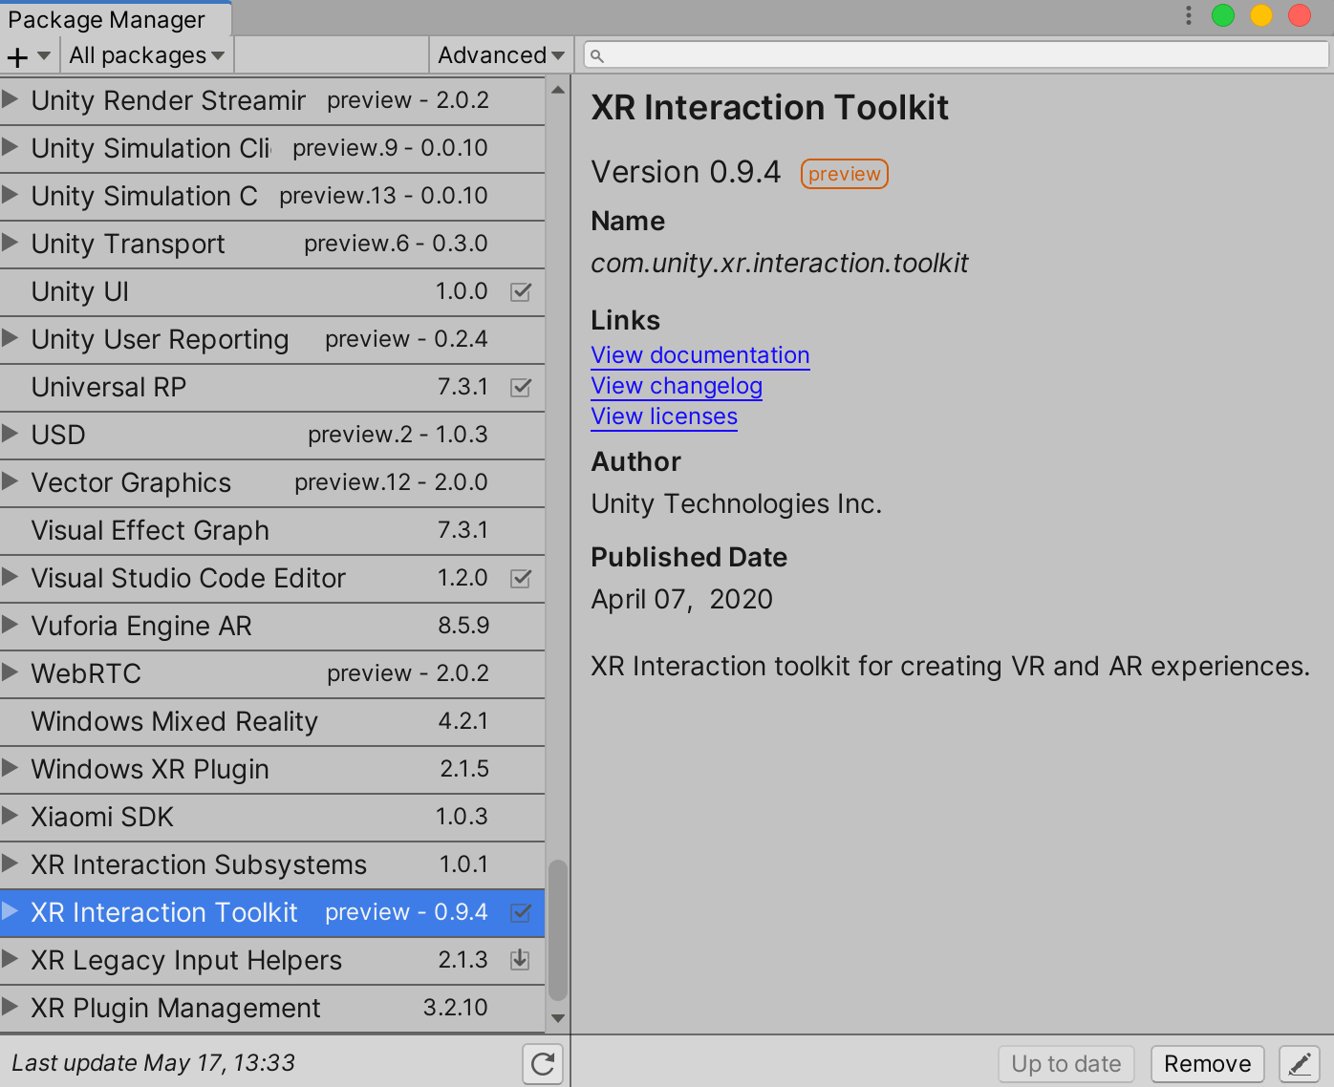Expand Unity User Reporting versions
Viewport: 1334px width, 1087px height.
[11, 337]
